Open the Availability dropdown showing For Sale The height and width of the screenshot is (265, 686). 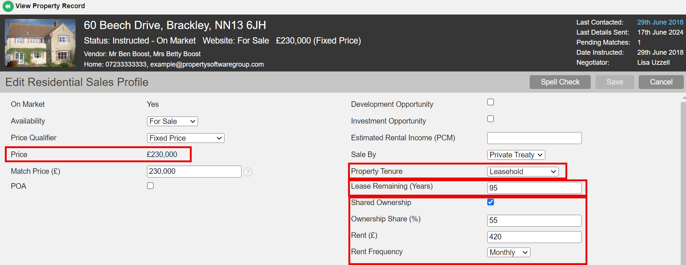click(172, 121)
